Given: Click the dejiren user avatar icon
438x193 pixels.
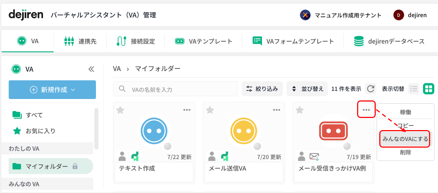Looking at the screenshot, I should point(399,15).
